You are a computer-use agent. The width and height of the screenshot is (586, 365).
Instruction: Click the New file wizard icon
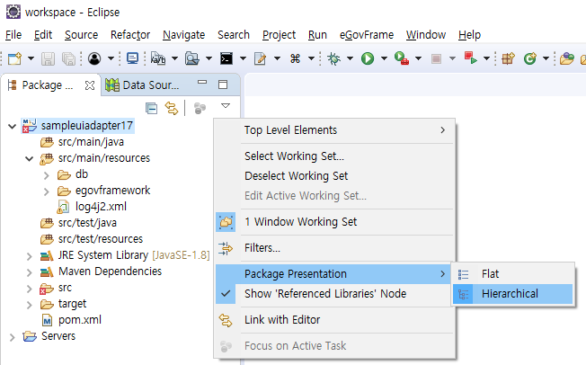click(14, 58)
